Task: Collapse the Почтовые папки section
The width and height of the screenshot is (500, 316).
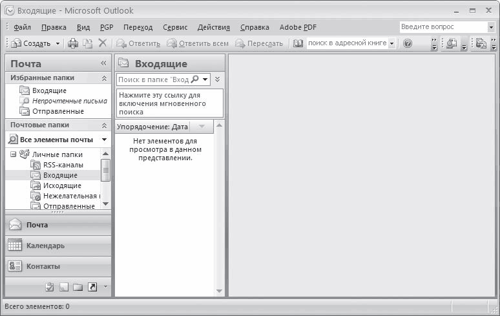Action: coord(104,125)
